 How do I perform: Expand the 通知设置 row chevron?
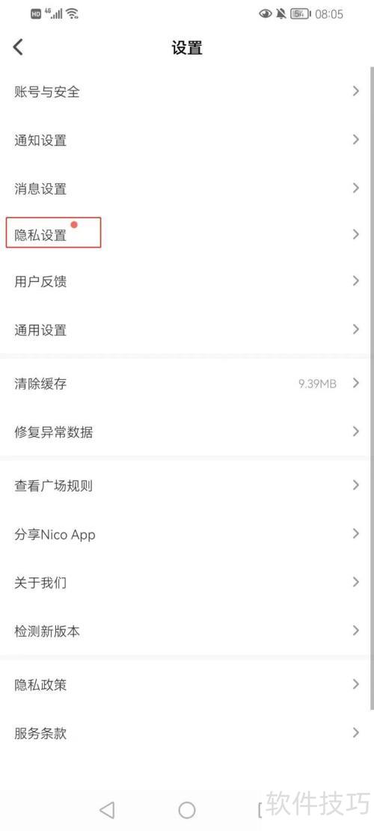(356, 140)
